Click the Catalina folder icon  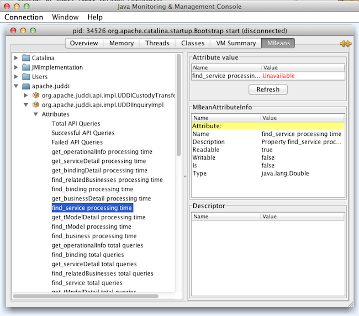tap(26, 58)
